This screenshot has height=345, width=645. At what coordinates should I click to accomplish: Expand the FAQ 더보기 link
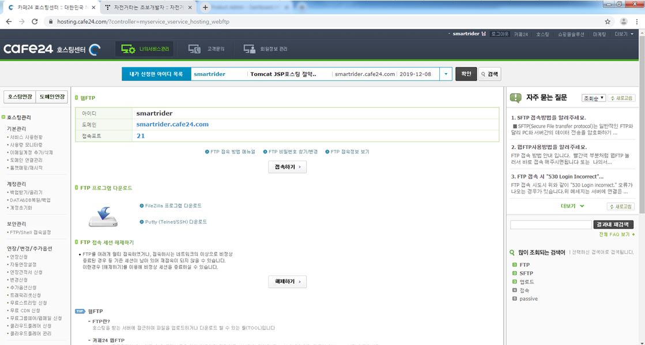pos(572,206)
